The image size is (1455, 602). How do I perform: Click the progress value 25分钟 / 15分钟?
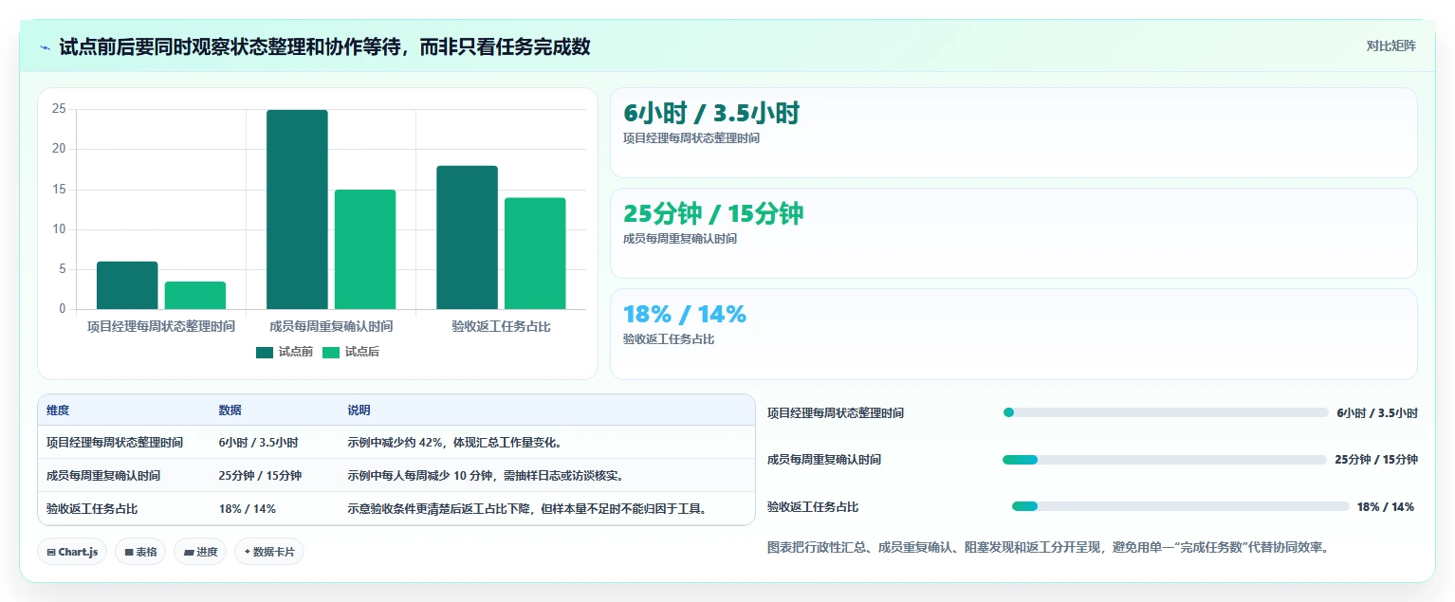click(1376, 460)
